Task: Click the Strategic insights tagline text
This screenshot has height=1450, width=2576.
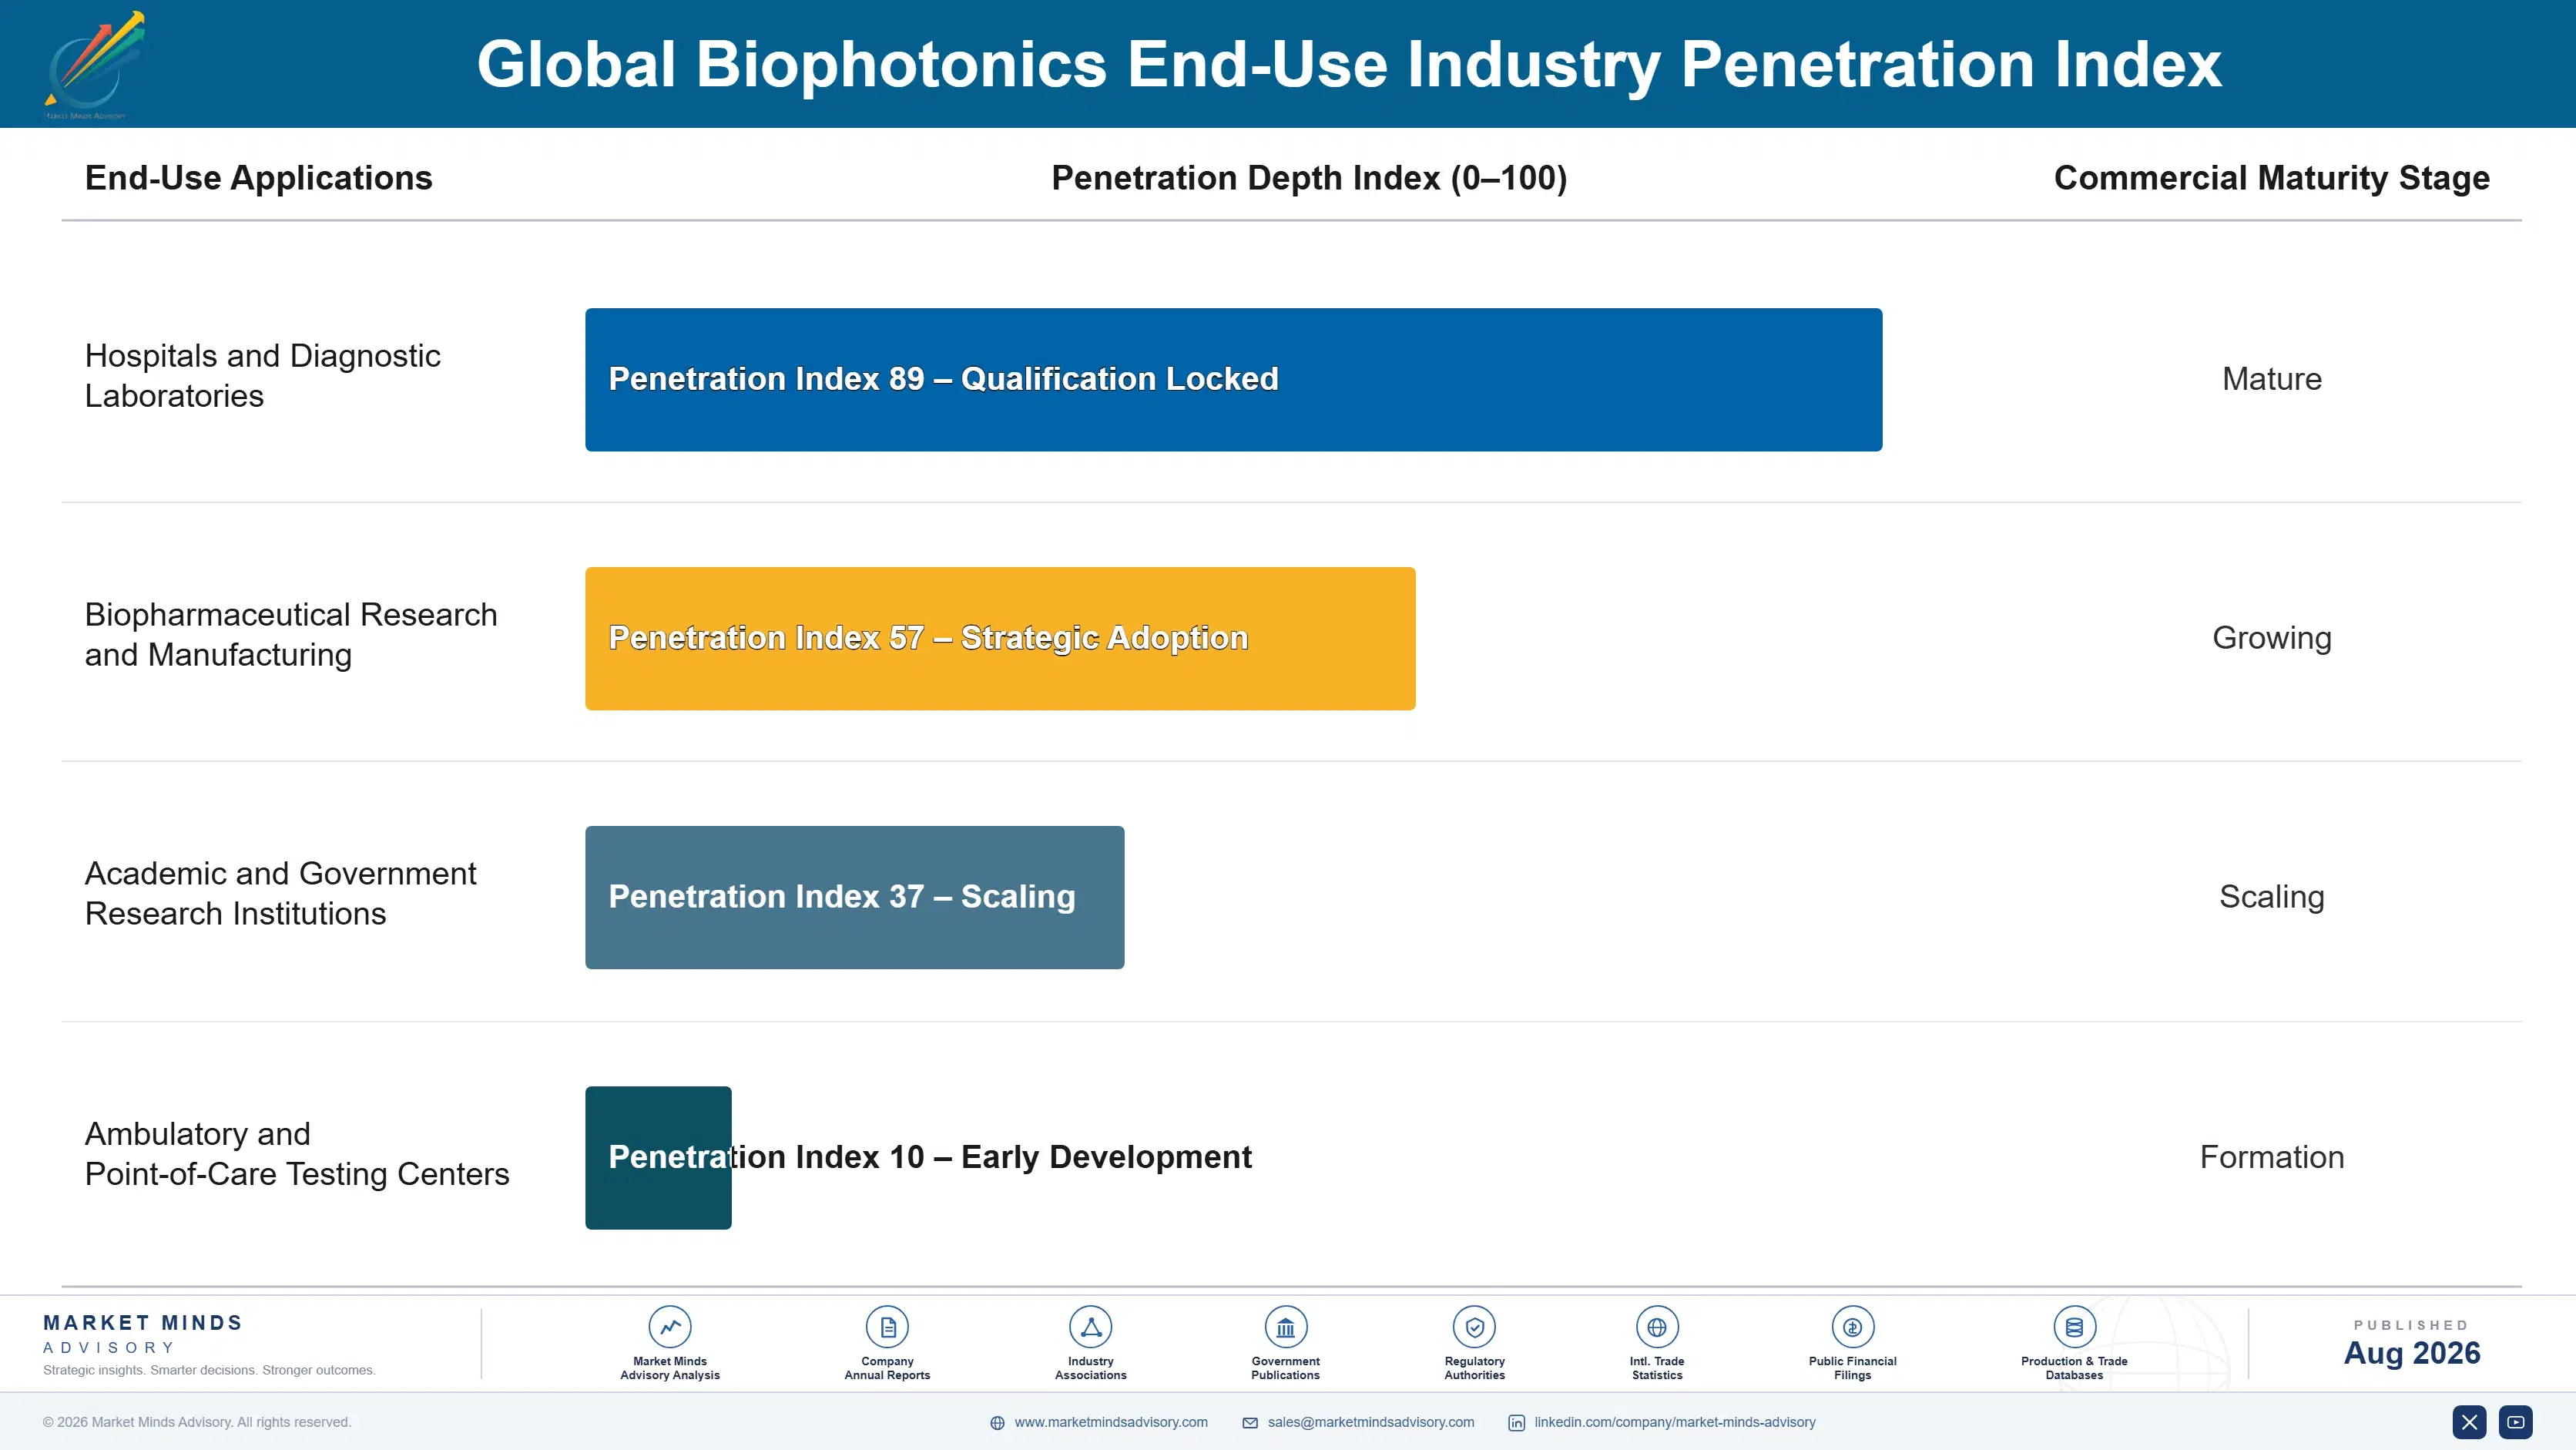Action: [x=209, y=1370]
